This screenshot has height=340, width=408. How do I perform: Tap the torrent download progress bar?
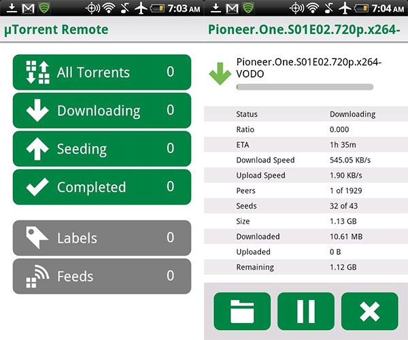(305, 87)
